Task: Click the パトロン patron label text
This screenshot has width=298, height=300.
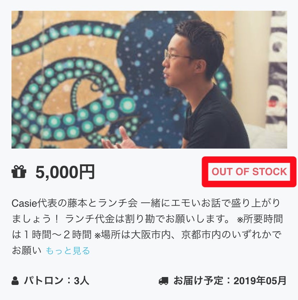Action: 44,281
